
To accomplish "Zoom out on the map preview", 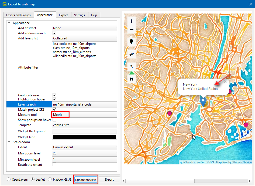I will click(131, 29).
